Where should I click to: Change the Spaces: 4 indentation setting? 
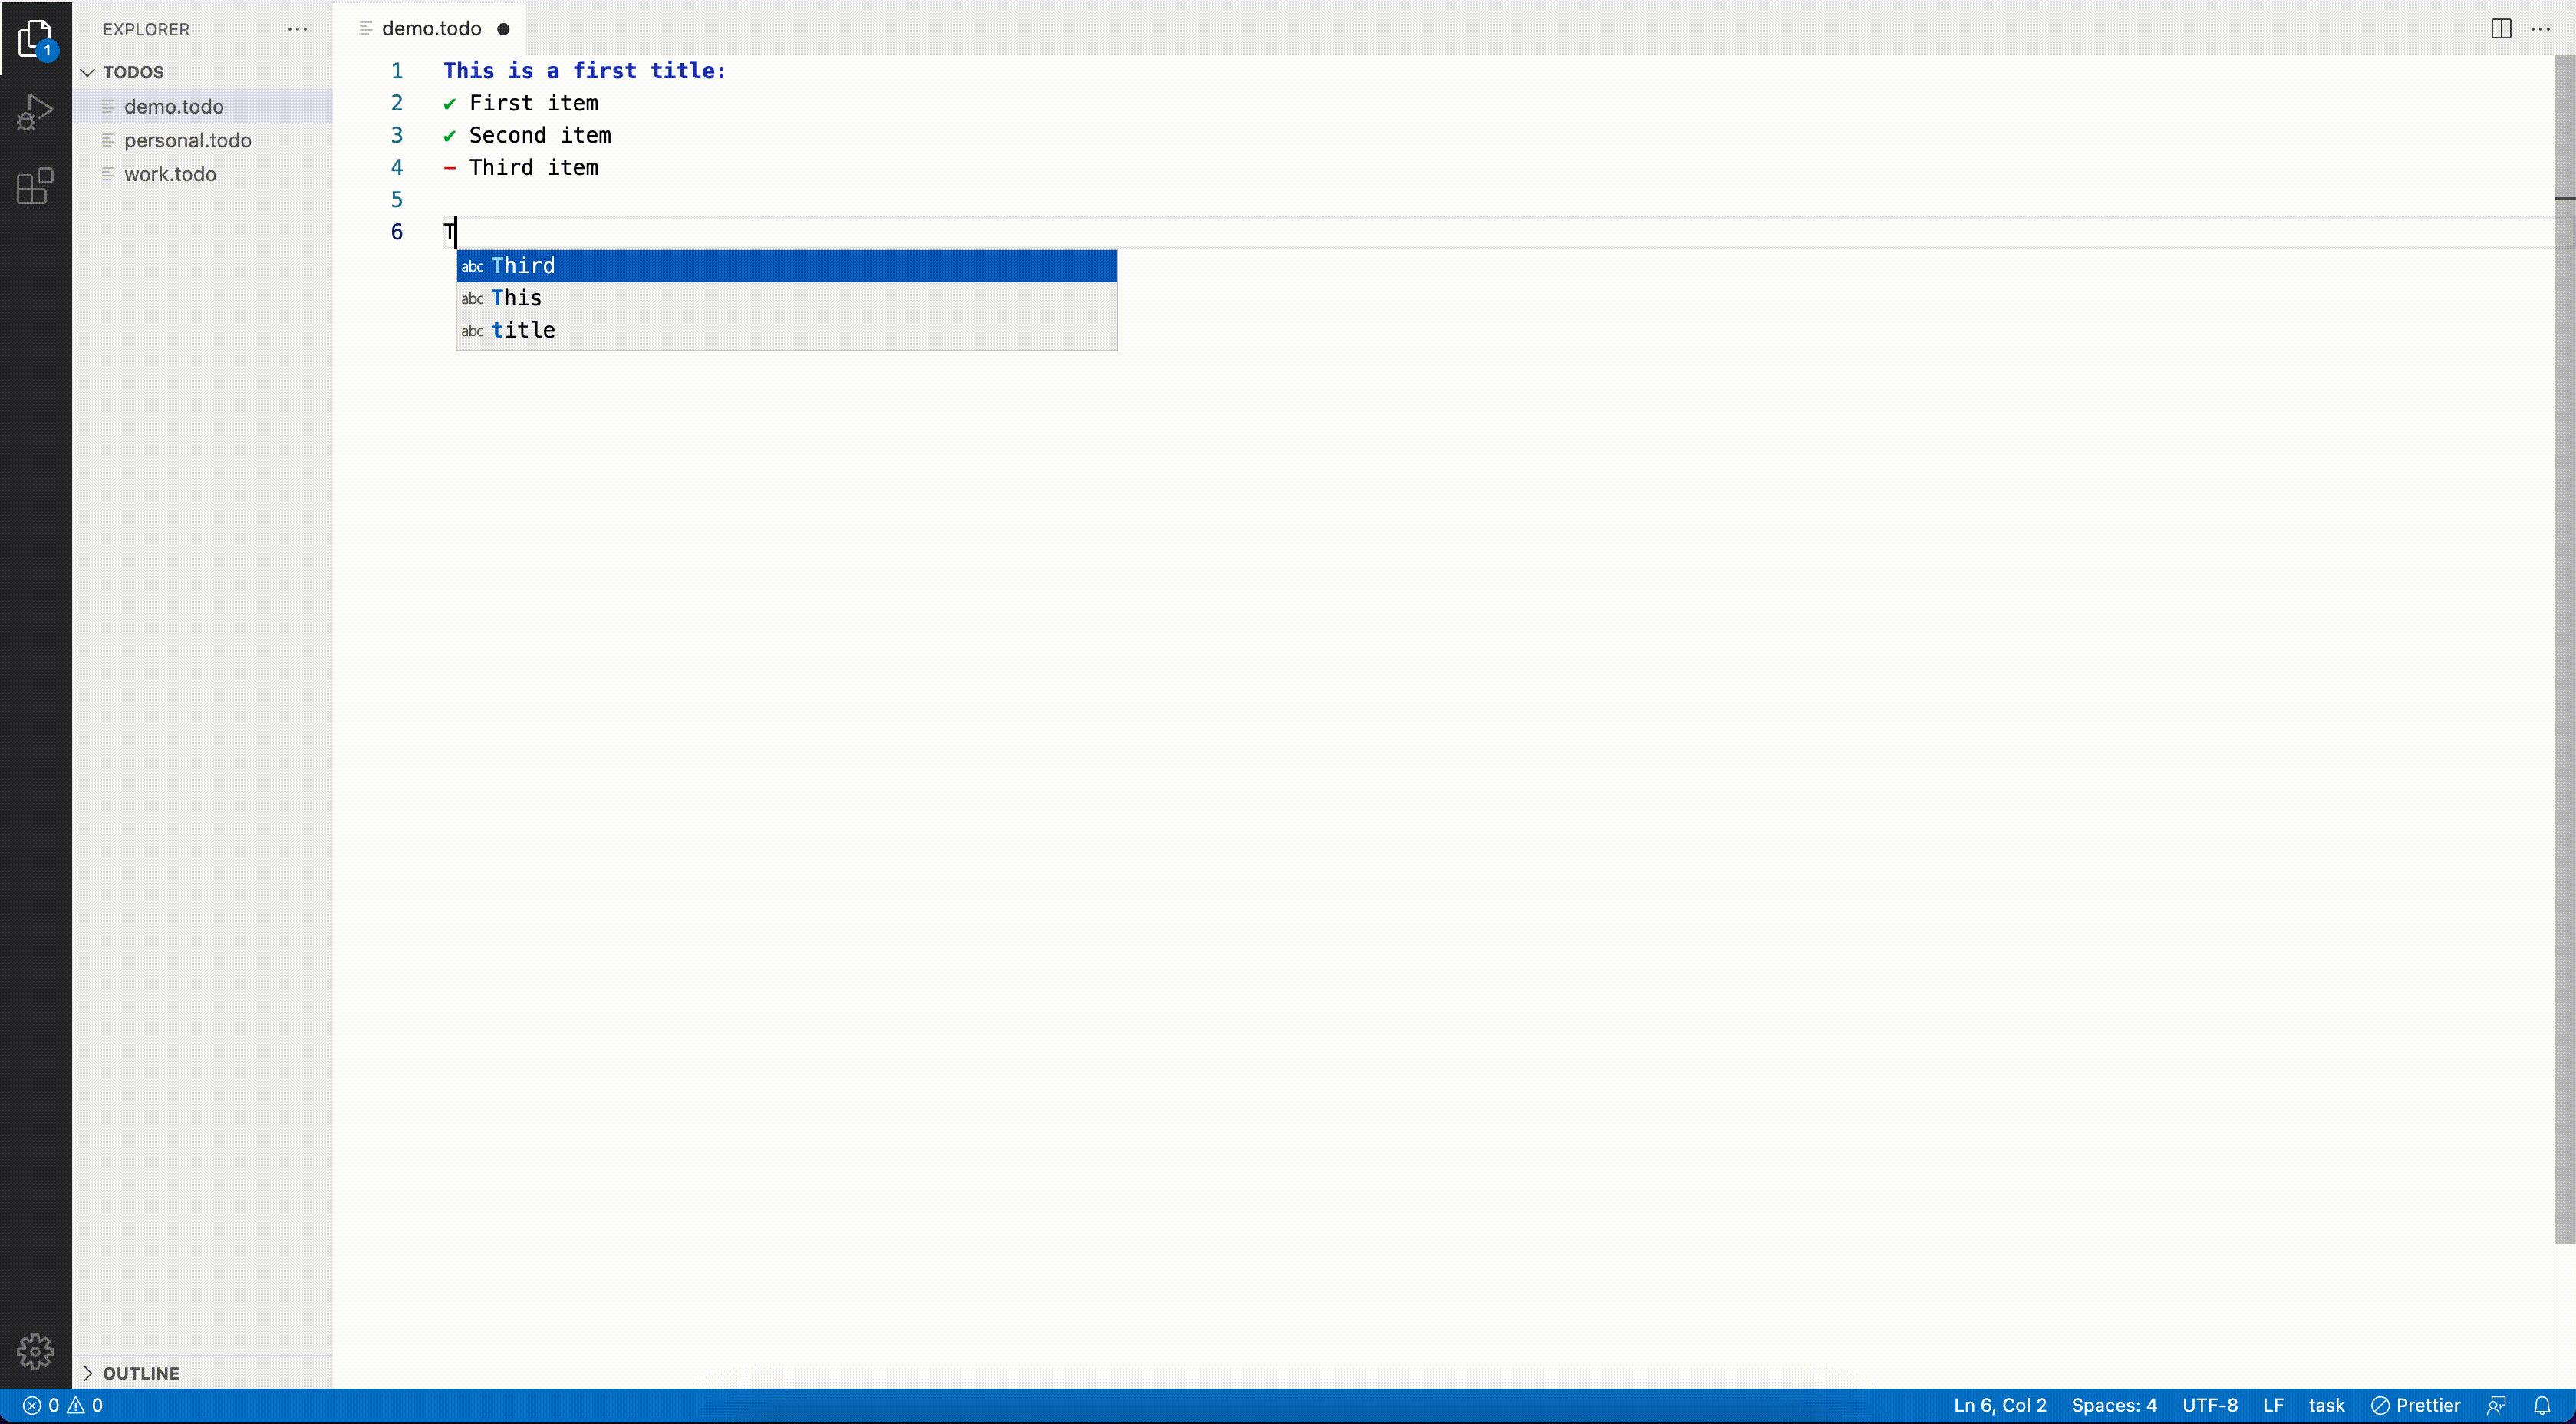(2113, 1405)
